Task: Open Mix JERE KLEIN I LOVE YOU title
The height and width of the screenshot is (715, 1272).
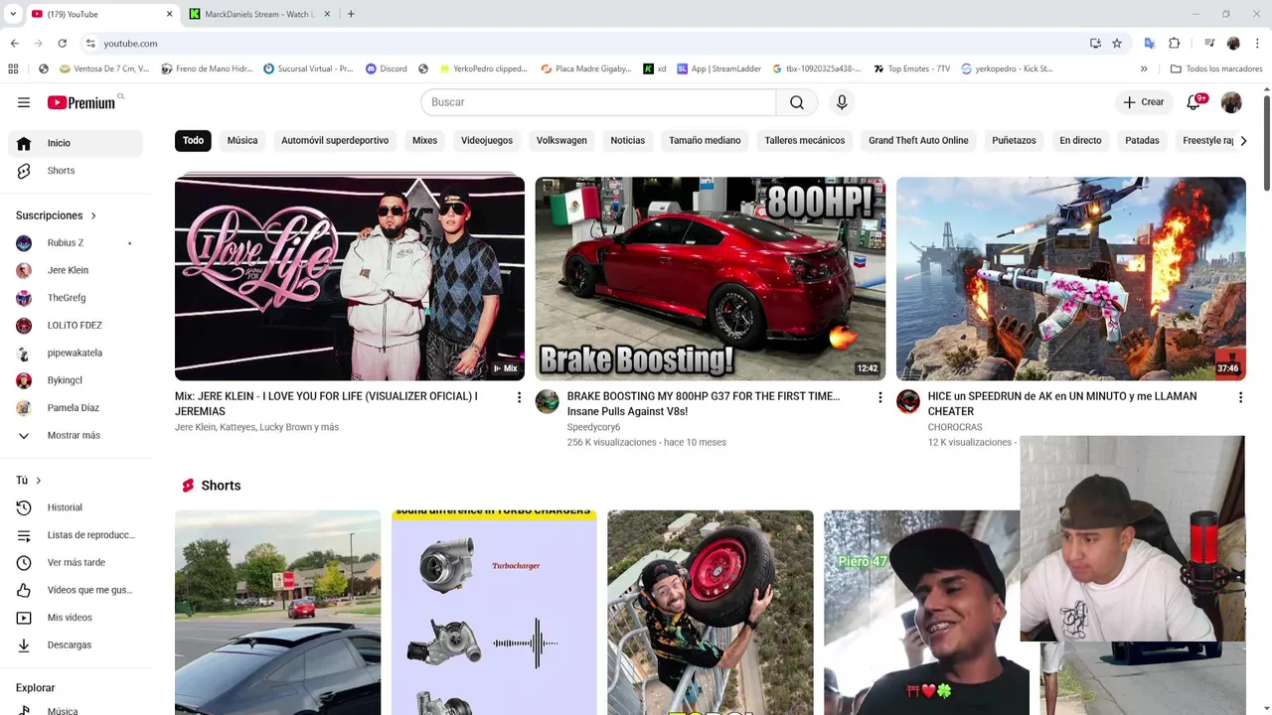Action: (x=326, y=403)
